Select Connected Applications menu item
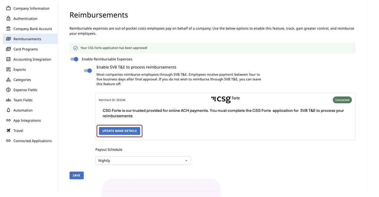The height and width of the screenshot is (197, 379). click(32, 141)
